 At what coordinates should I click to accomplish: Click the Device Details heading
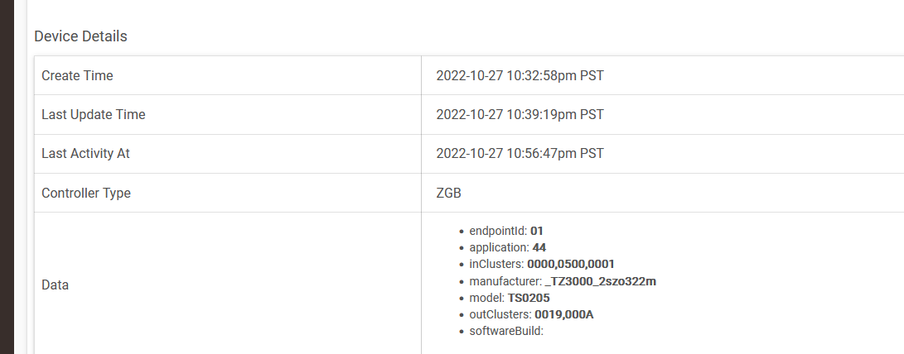[80, 36]
